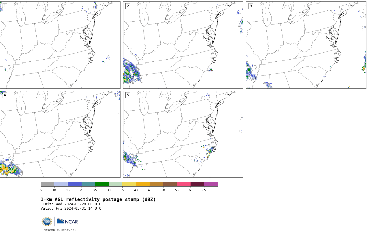Select the gray 5-10 dBZ swatch
369x233 pixels.
point(48,184)
